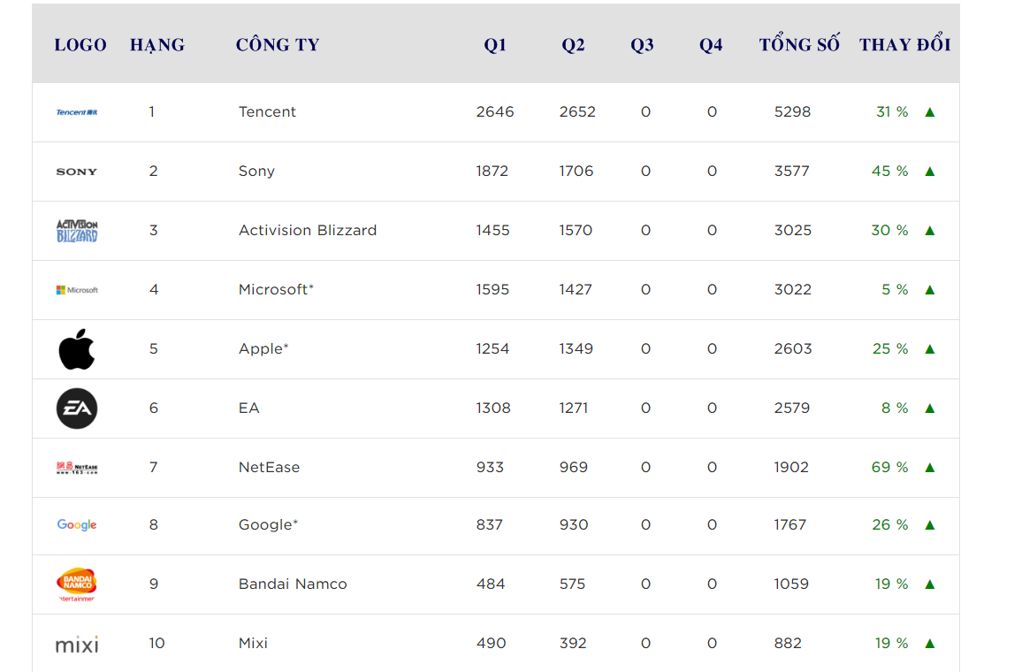Click the TỔNG SỐ column header
This screenshot has height=672, width=1022.
pyautogui.click(x=799, y=43)
